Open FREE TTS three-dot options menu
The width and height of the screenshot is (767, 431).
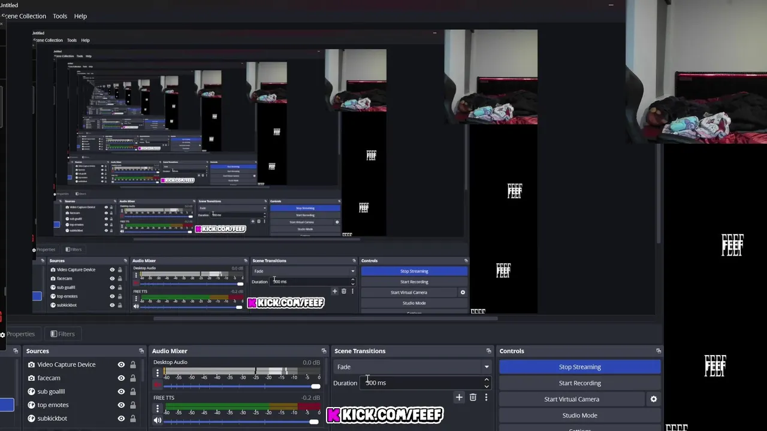point(158,408)
